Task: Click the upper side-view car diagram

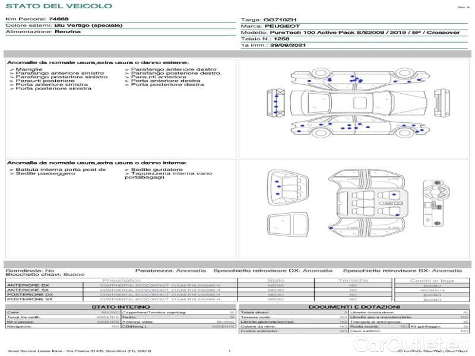Action: [x=356, y=80]
